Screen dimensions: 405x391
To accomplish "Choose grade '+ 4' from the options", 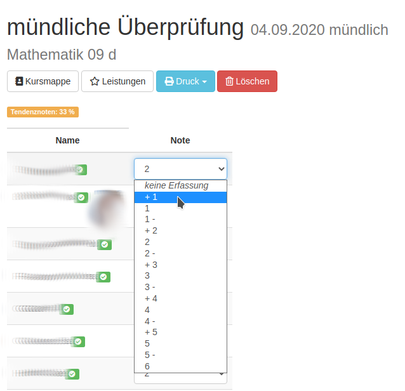I will coord(151,298).
